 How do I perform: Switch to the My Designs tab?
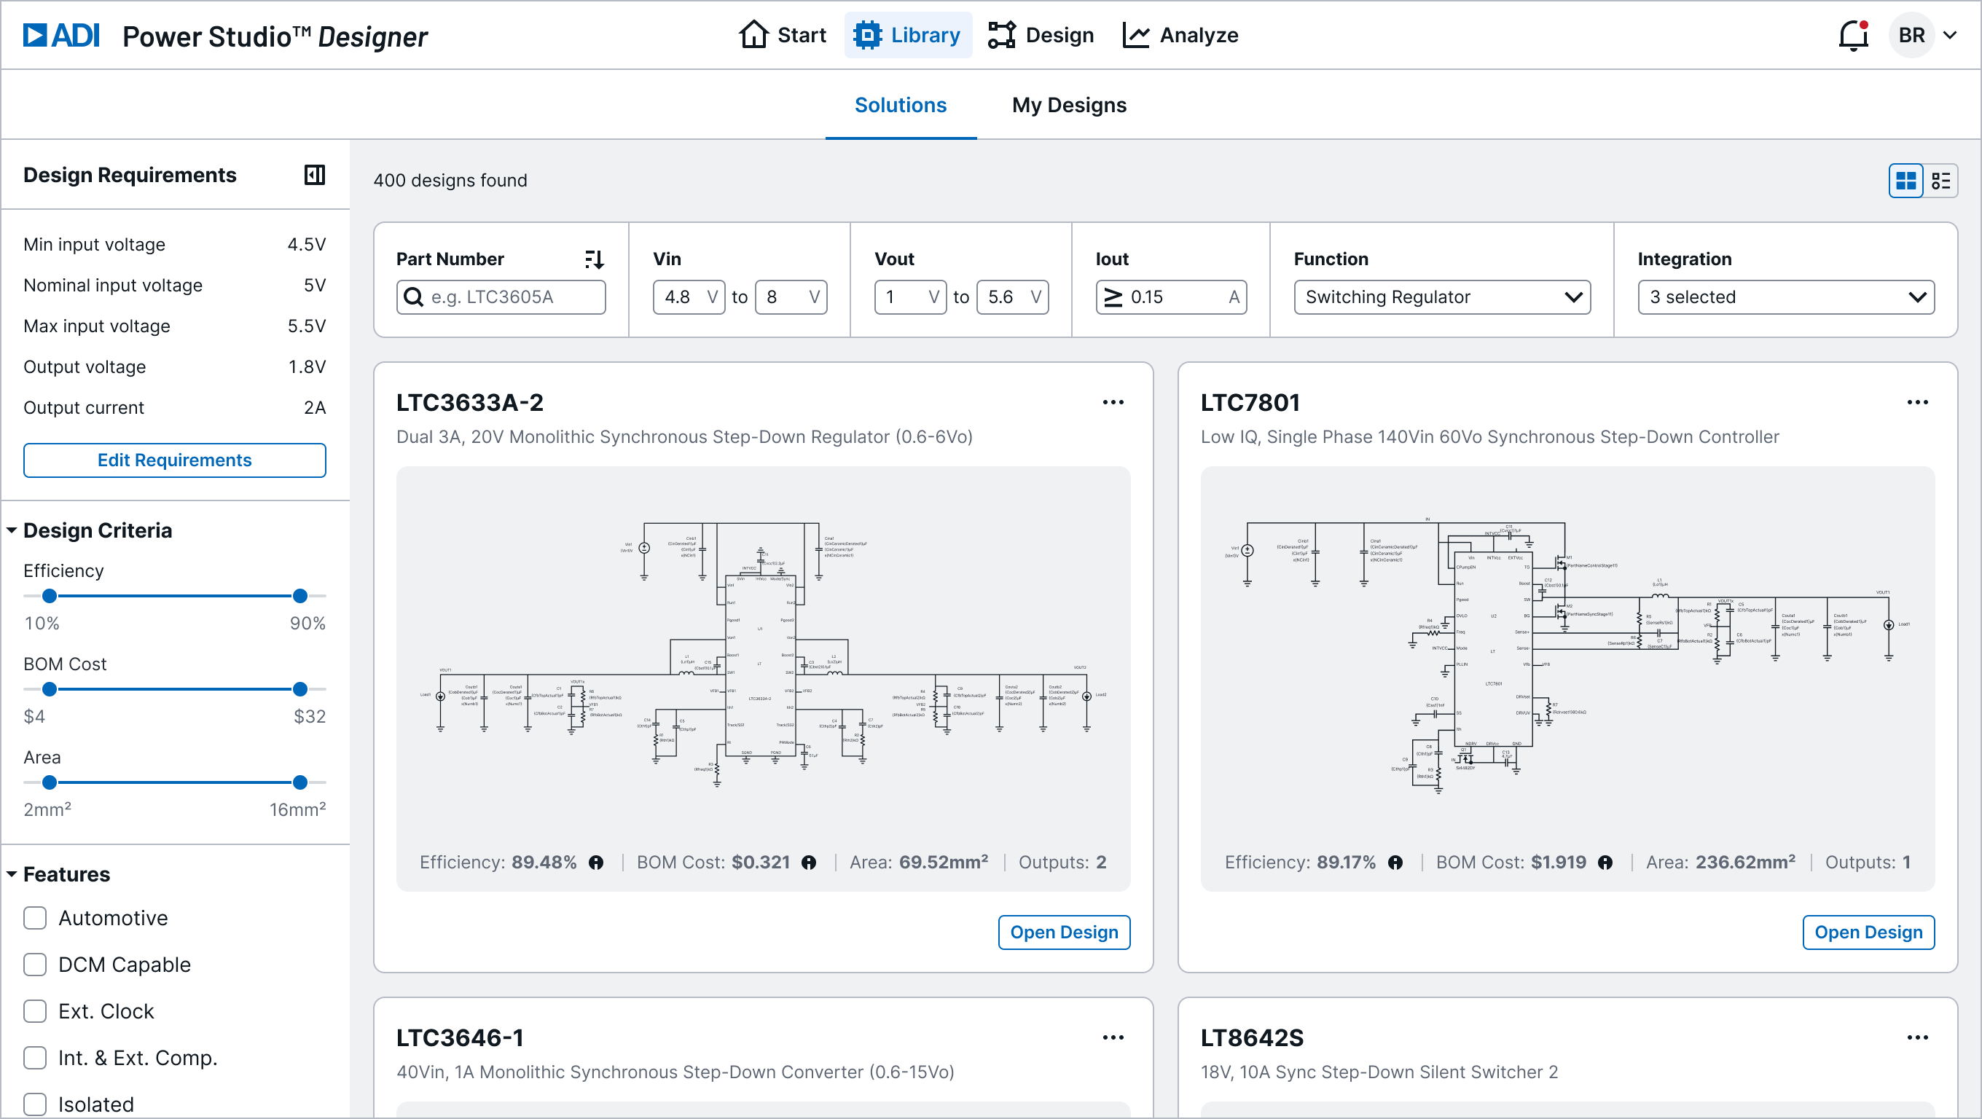(1069, 105)
